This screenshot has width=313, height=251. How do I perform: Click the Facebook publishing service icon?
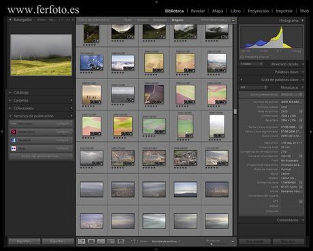(x=14, y=140)
